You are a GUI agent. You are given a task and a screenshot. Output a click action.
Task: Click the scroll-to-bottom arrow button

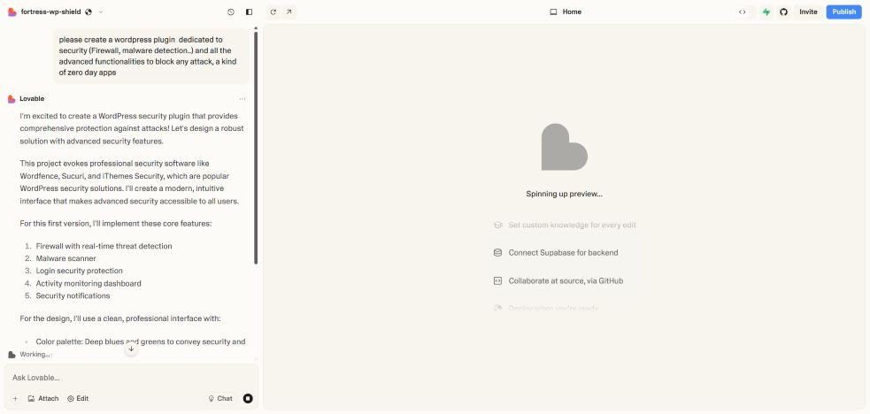coord(131,349)
